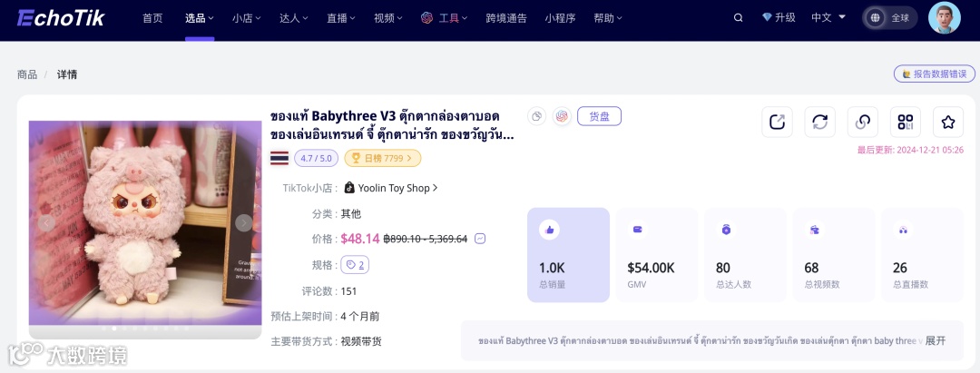Show previous product image arrow
The width and height of the screenshot is (980, 373).
pos(46,223)
